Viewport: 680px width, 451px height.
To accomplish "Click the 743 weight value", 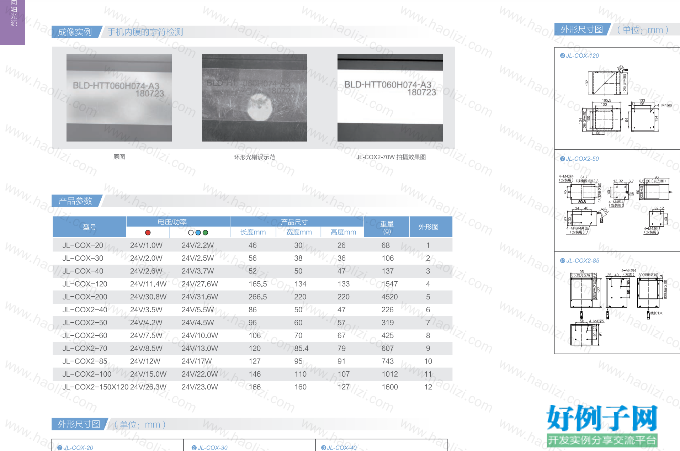I will tap(387, 361).
